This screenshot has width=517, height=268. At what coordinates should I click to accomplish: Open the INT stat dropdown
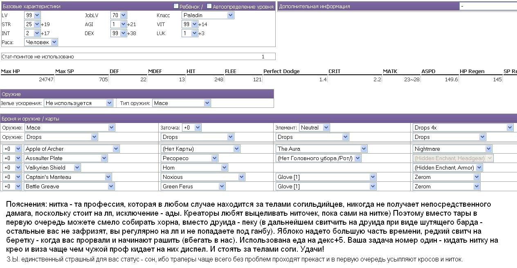(32, 33)
